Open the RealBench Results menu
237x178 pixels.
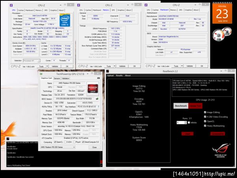point(119,75)
